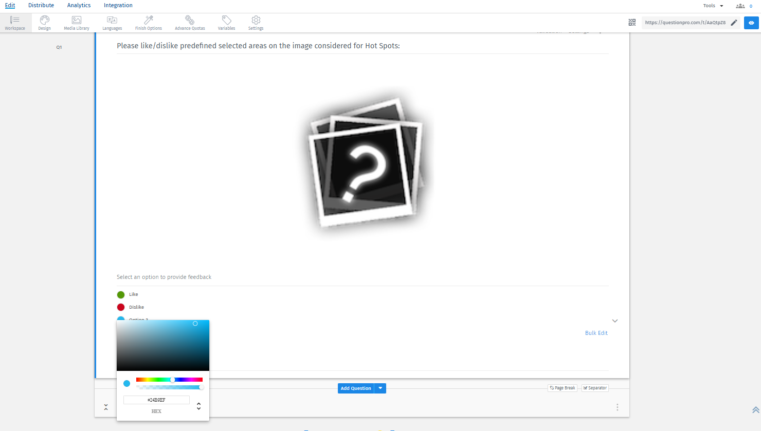Screen dimensions: 761x431
Task: Open Bulk Edit for answer options
Action: 596,333
